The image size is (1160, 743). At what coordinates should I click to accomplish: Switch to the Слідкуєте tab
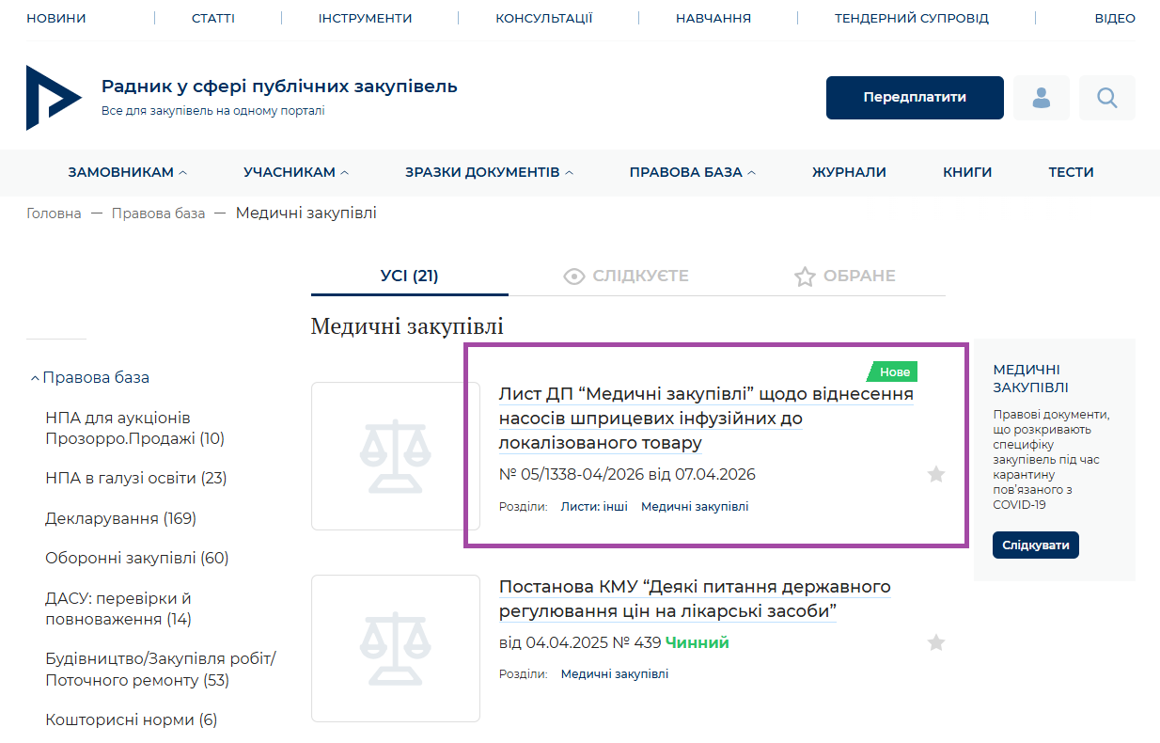(626, 277)
